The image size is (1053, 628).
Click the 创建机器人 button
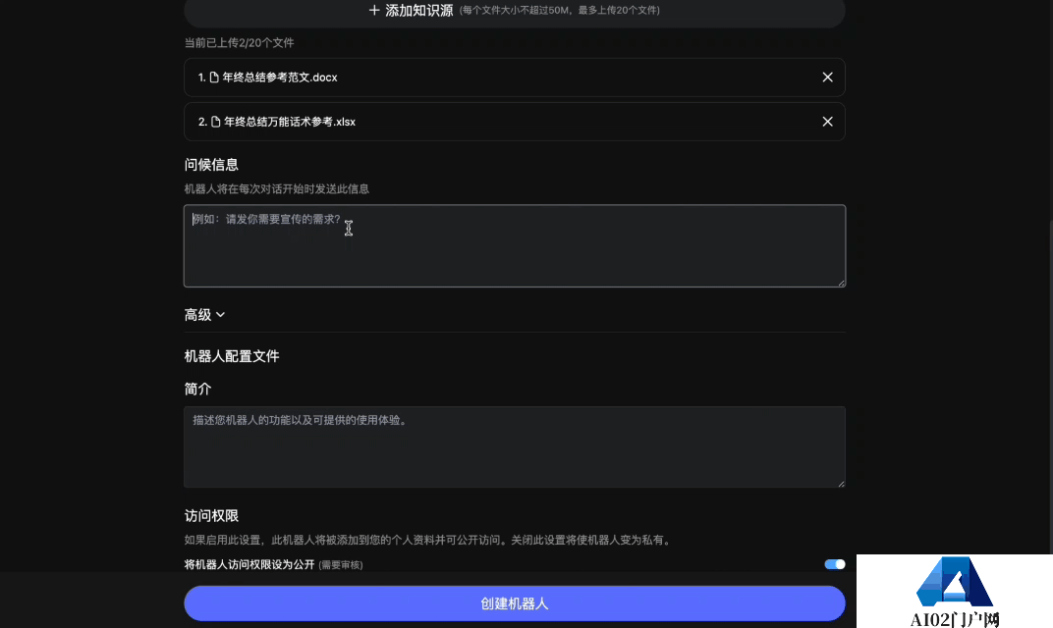(515, 603)
